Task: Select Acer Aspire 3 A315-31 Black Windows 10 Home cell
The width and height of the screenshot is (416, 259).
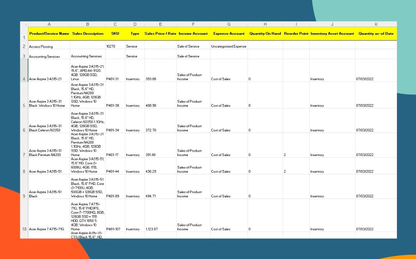Action: [x=49, y=95]
